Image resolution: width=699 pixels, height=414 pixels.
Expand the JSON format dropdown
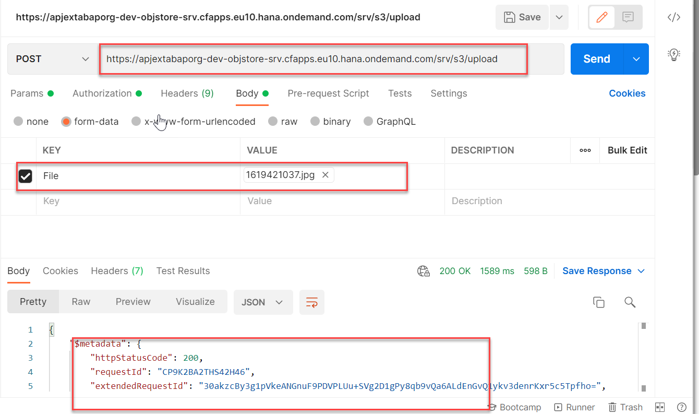[x=263, y=302]
